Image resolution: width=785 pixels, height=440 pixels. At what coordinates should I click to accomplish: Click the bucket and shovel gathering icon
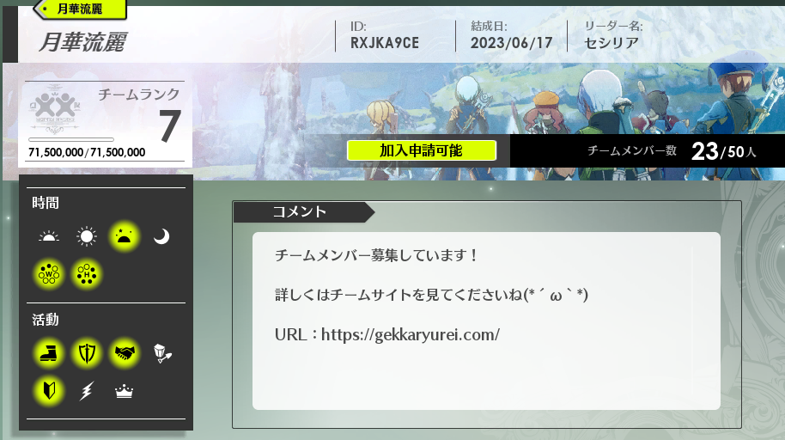pos(161,352)
